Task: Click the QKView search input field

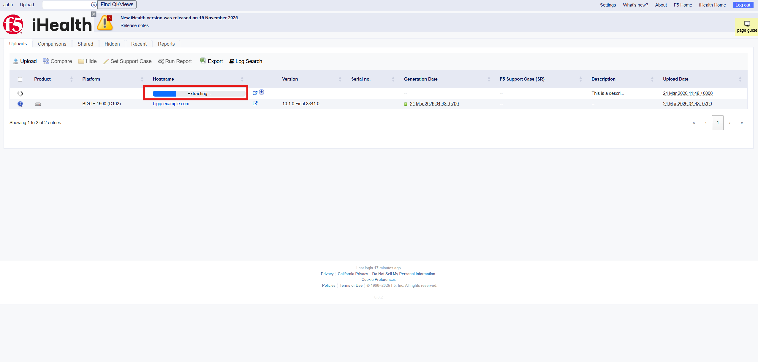Action: [67, 5]
